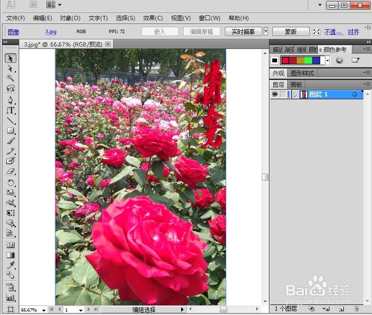Select the Selection tool arrow

coord(11,58)
